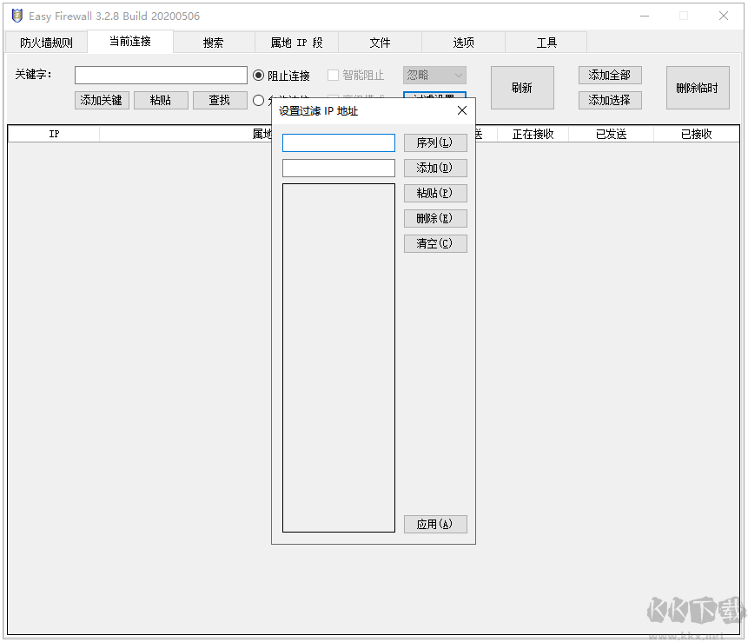Click 清空(C) to clear the IP list
The image size is (748, 642).
pyautogui.click(x=435, y=243)
